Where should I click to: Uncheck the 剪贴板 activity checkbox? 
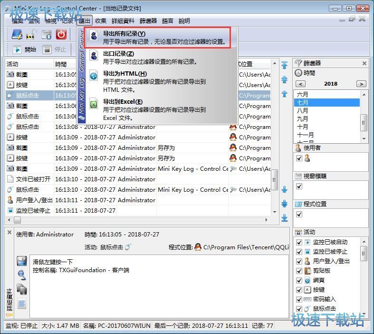pyautogui.click(x=299, y=271)
